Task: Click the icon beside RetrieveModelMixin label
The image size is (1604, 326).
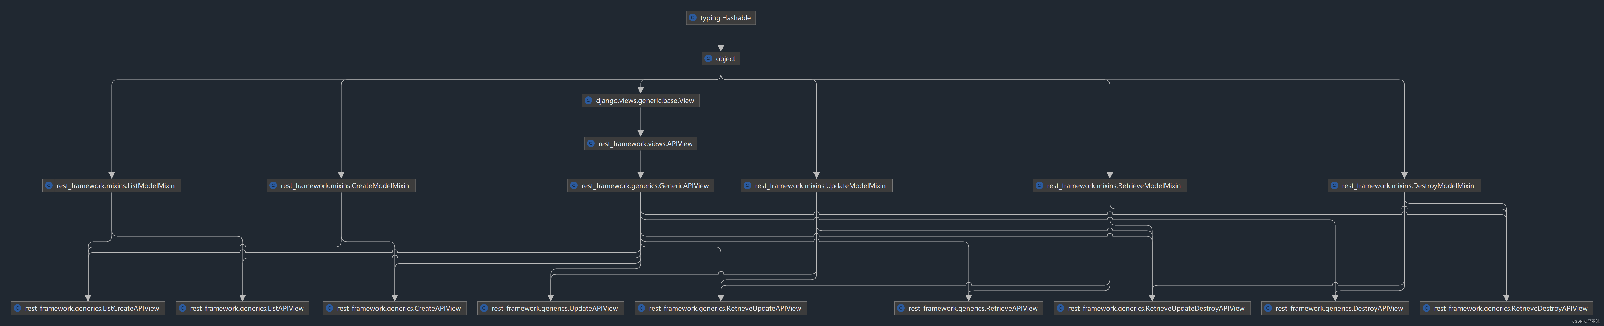Action: 1039,186
